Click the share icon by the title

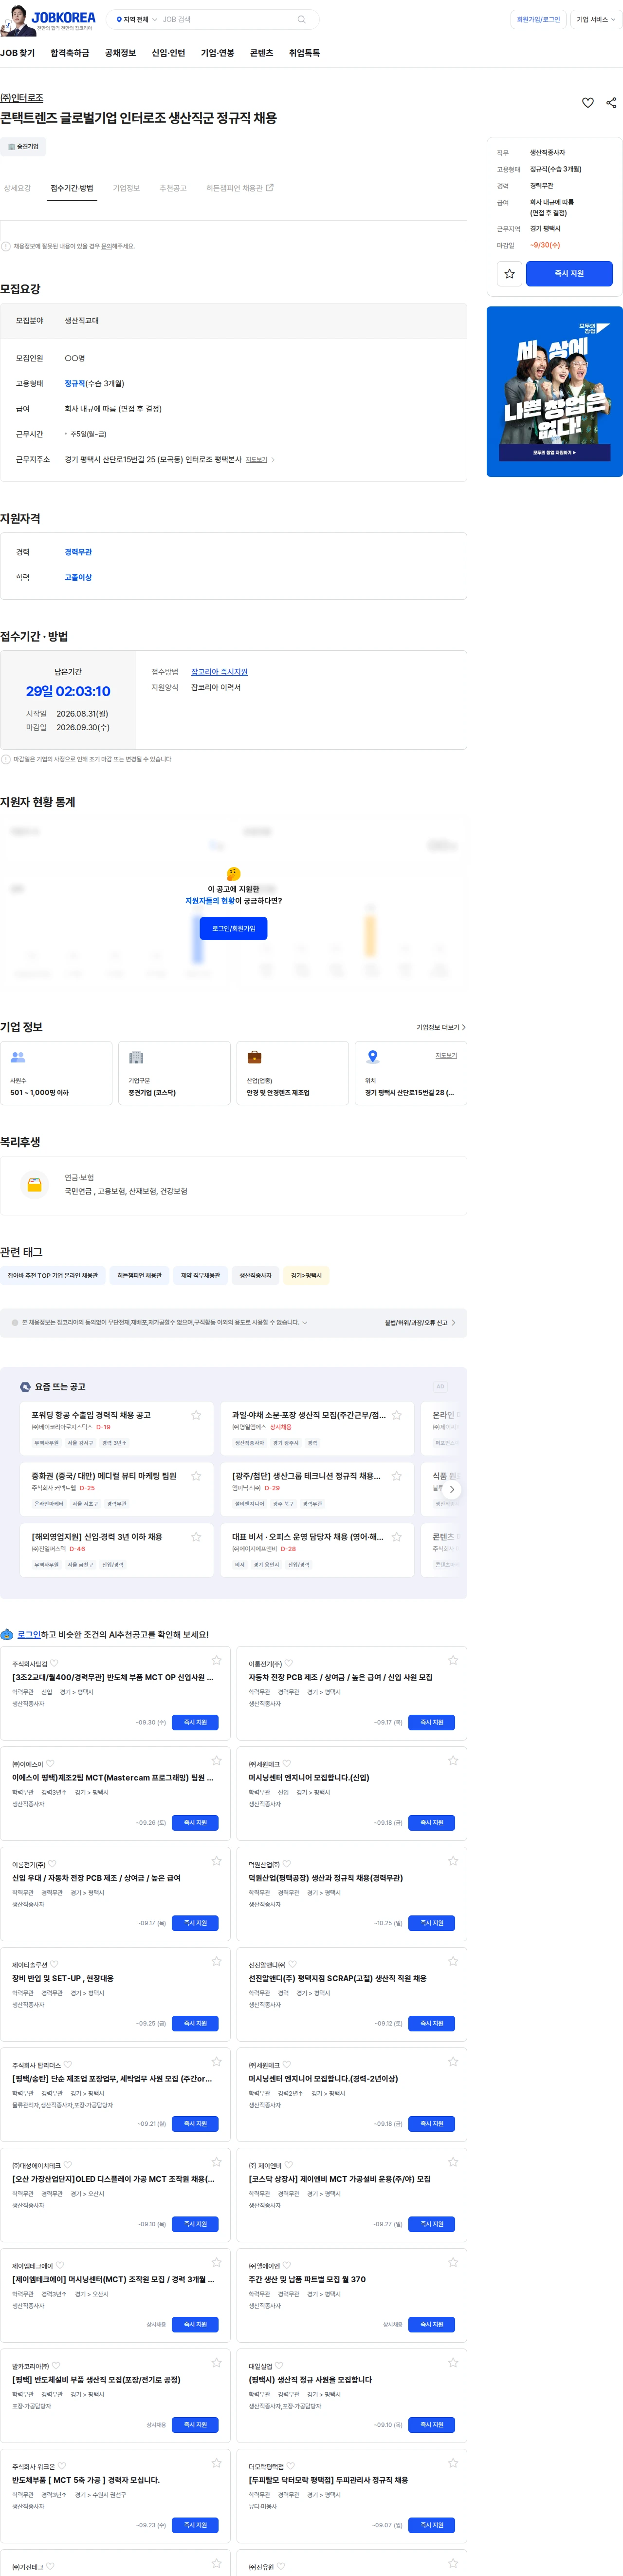coord(611,103)
